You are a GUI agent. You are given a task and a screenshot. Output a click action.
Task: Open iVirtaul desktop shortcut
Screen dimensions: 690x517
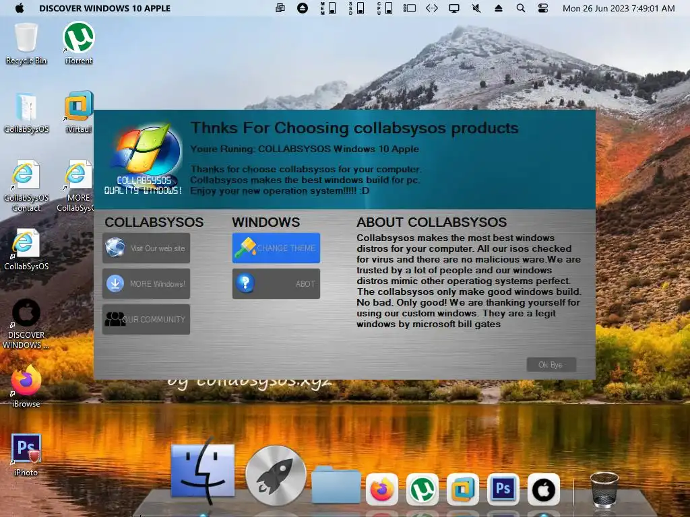coord(79,112)
